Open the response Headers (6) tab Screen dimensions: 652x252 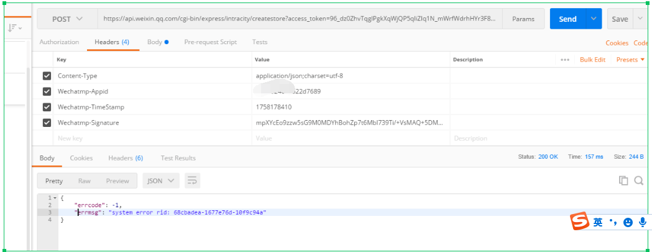(126, 158)
